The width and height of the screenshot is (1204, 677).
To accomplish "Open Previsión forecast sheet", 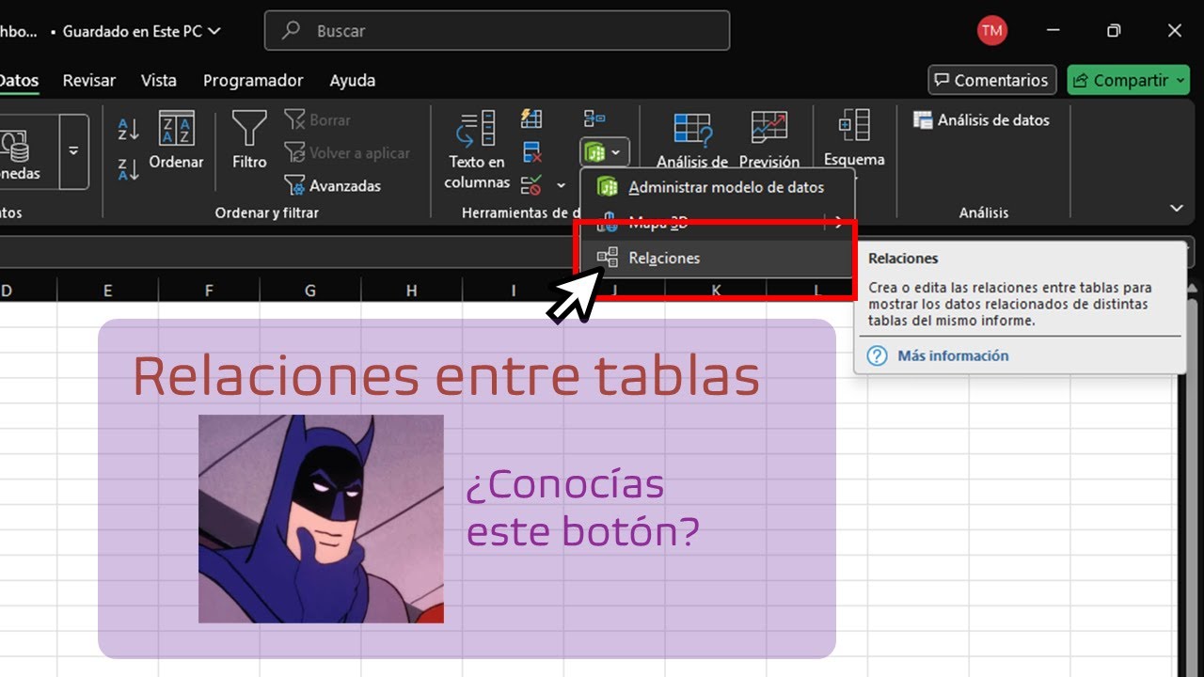I will point(769,139).
